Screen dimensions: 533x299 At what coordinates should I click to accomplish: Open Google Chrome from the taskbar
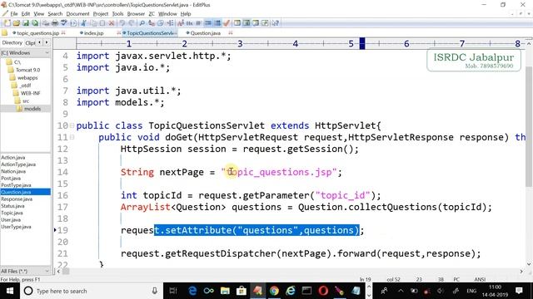[274, 291]
